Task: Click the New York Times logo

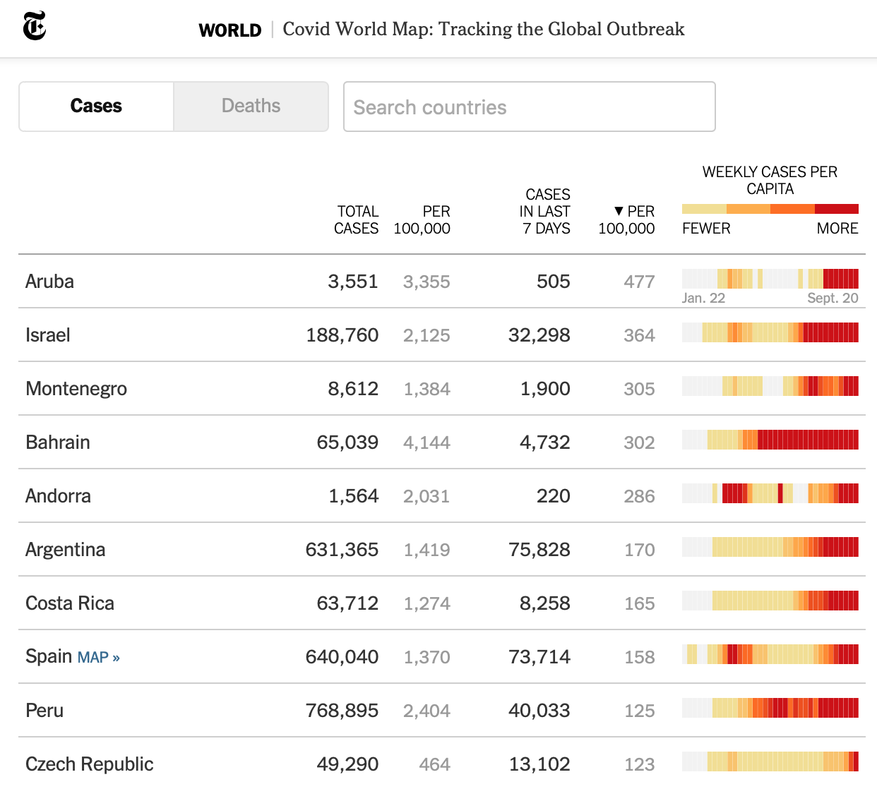Action: coord(34,27)
